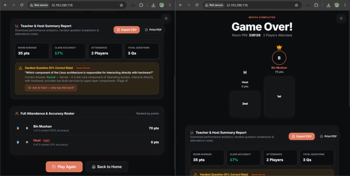This screenshot has width=350, height=176.
Task: Click Room PIN 336126 text
Action: point(246,35)
